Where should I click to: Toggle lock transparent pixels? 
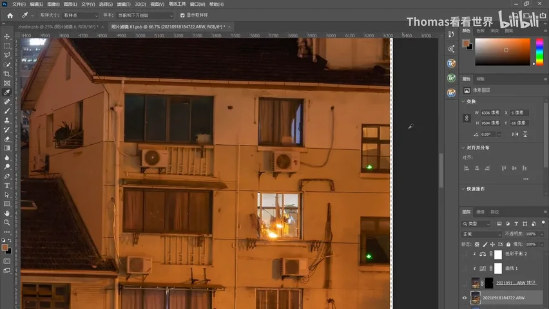tap(477, 244)
